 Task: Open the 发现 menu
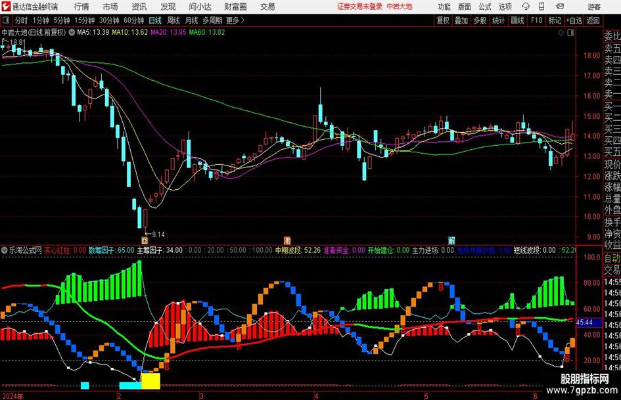point(168,7)
